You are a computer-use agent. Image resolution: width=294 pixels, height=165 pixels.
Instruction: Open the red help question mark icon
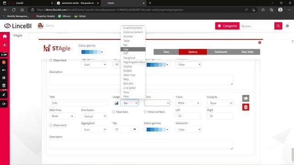coord(260,43)
